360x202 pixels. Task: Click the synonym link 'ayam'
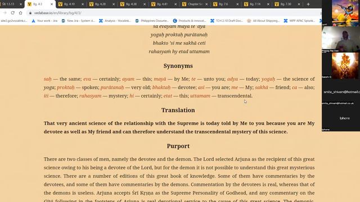click(x=128, y=79)
